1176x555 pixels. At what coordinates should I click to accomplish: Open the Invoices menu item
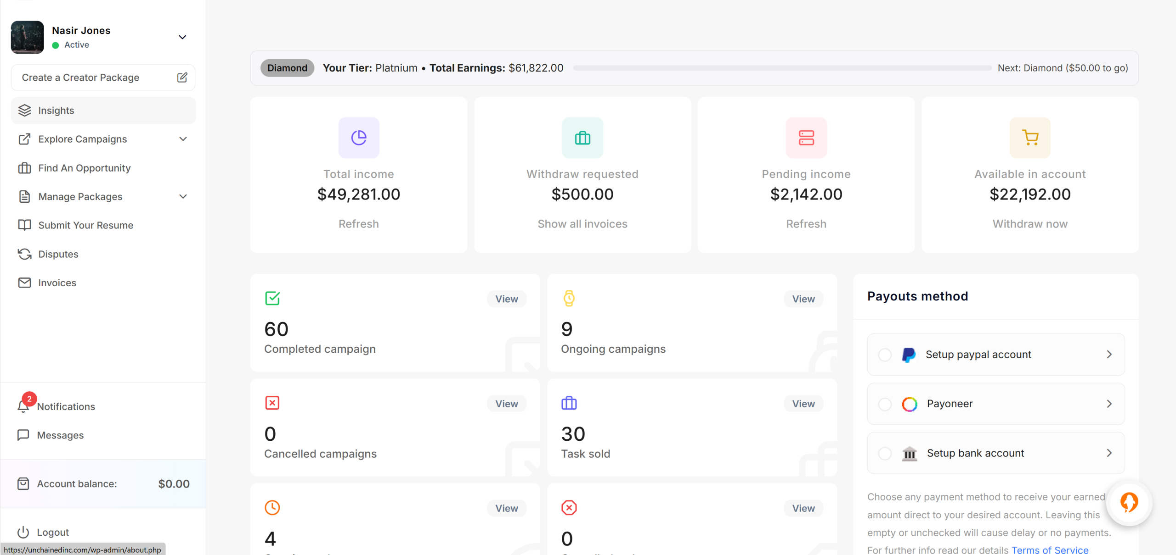57,283
